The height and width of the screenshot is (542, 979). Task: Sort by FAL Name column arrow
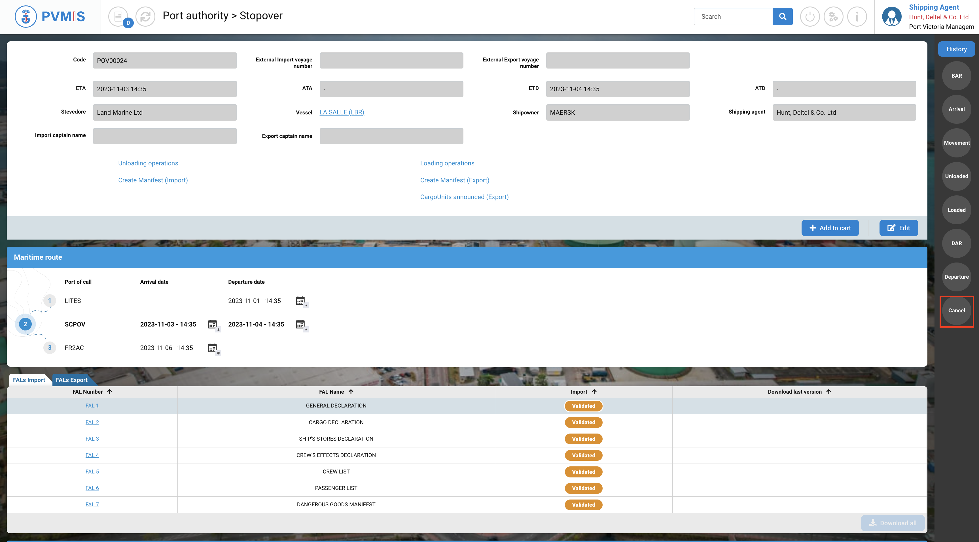click(x=351, y=392)
